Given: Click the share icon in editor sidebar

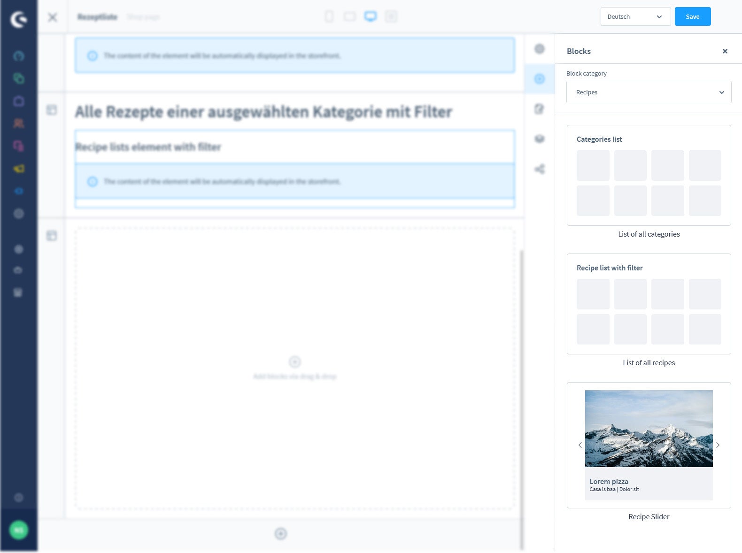Looking at the screenshot, I should 540,169.
